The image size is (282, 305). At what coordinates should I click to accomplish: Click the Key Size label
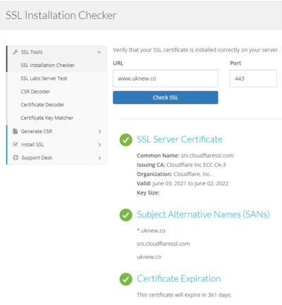[148, 193]
